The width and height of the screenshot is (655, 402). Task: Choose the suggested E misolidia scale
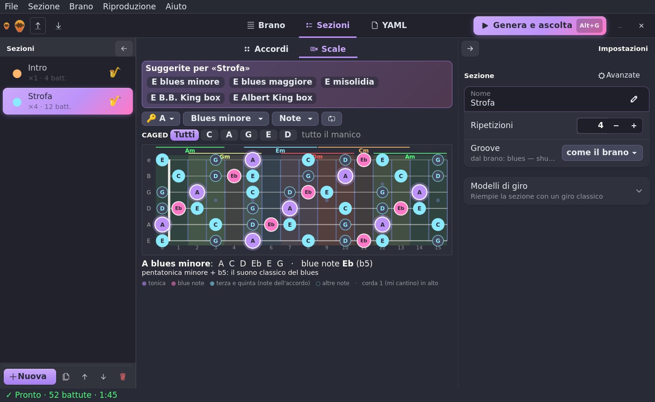point(349,82)
